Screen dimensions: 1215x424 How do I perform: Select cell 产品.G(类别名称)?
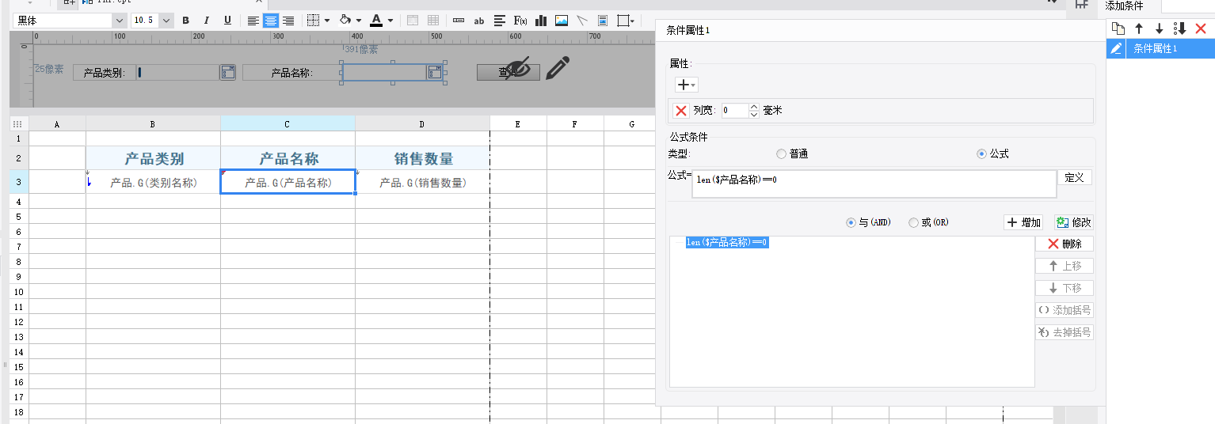coord(153,183)
